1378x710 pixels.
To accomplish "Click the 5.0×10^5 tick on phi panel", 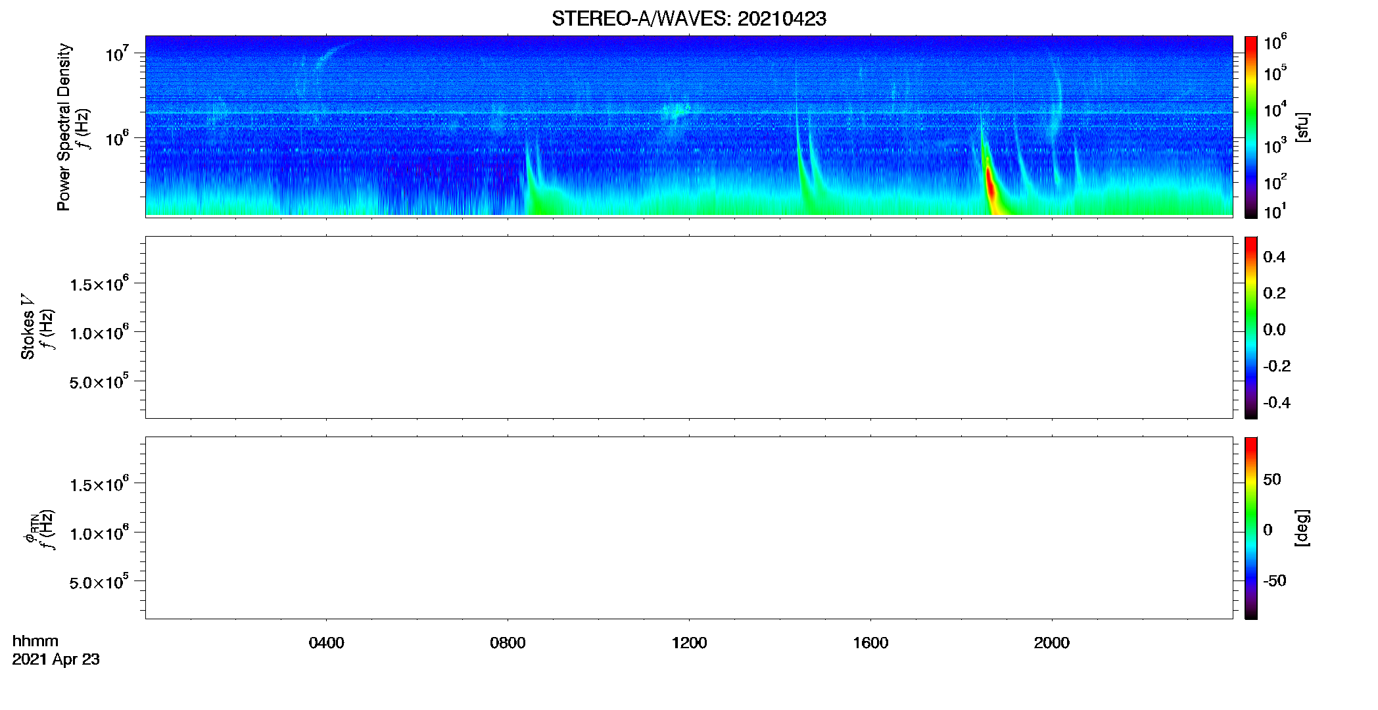I will pos(99,582).
